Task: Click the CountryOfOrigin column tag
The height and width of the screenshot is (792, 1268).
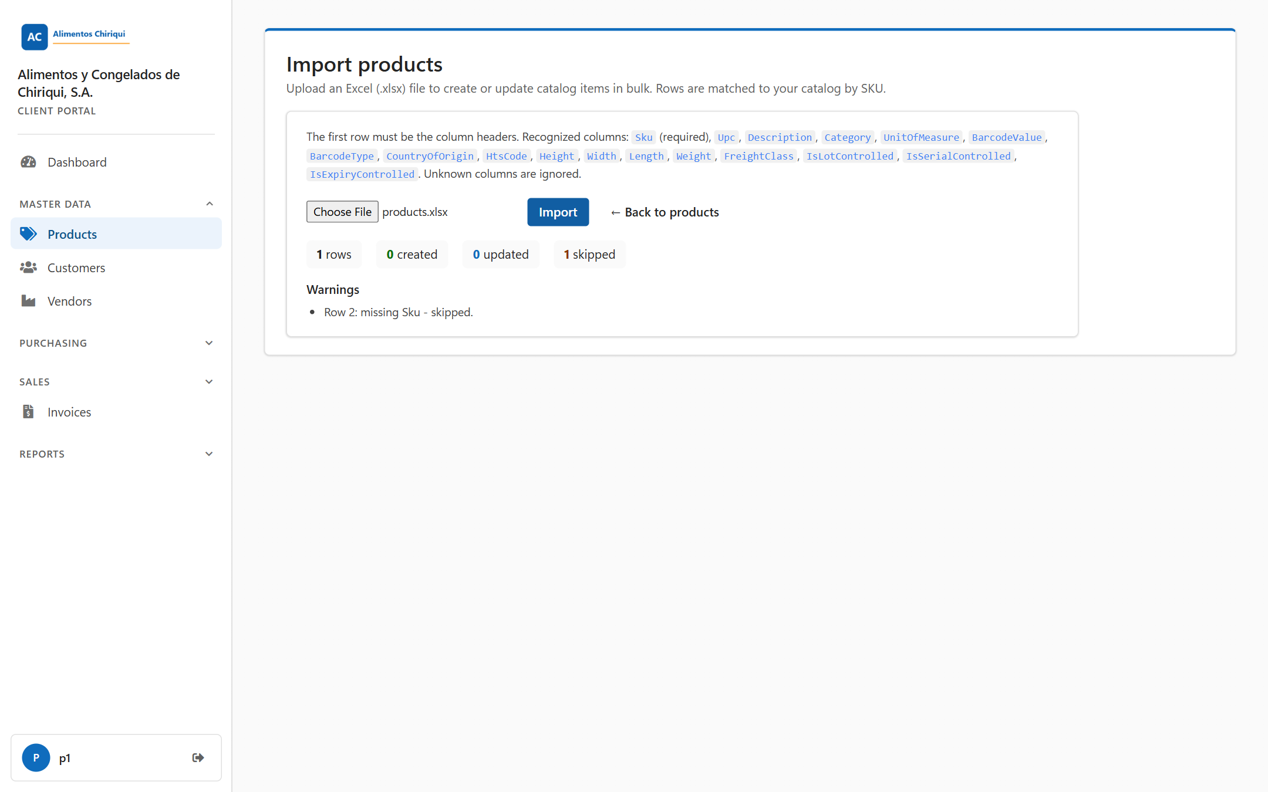Action: tap(430, 156)
